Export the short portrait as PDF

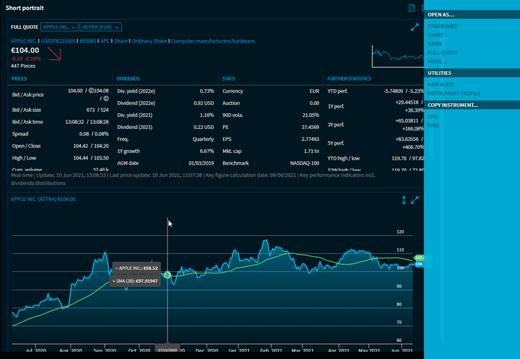412,8
